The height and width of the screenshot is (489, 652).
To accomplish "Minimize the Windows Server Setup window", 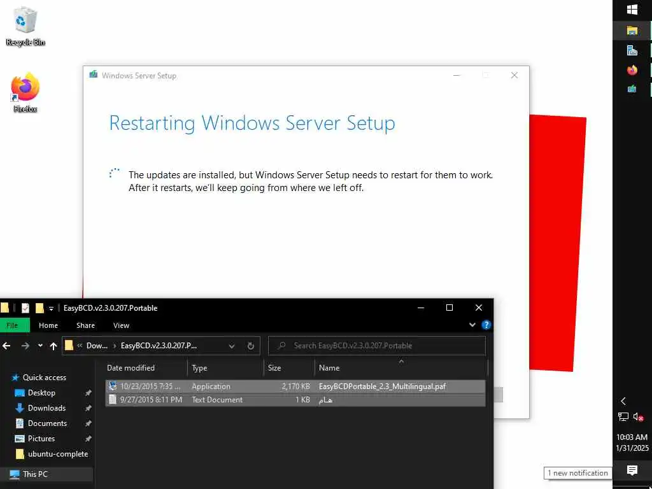I will point(457,75).
